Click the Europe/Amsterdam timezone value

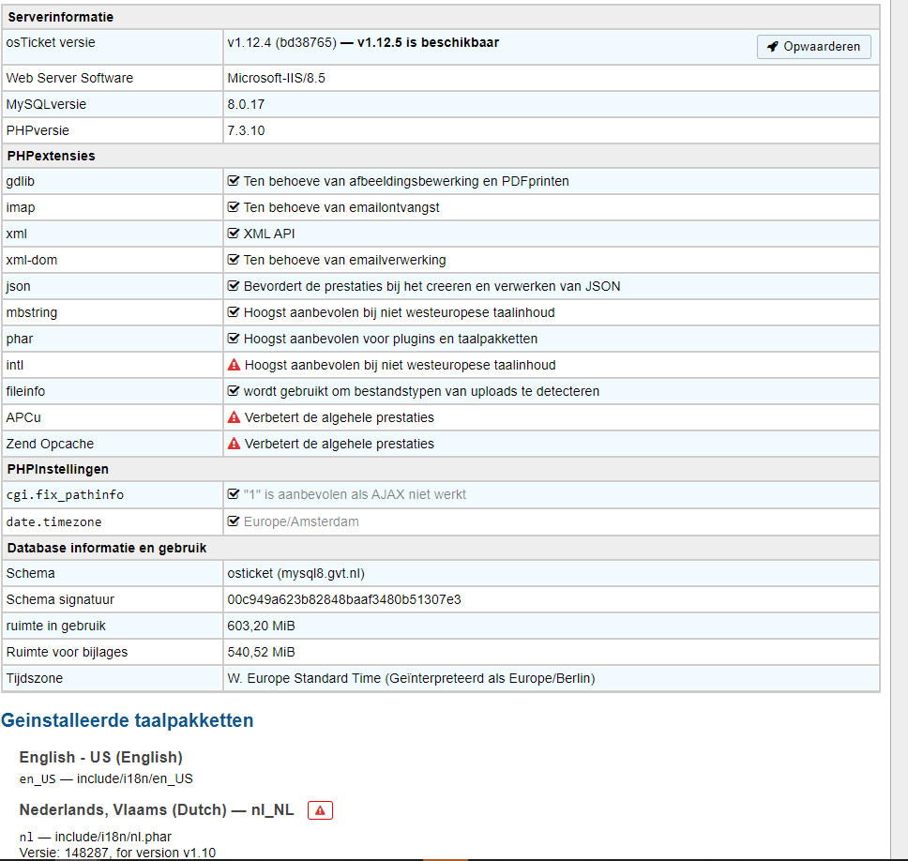301,521
